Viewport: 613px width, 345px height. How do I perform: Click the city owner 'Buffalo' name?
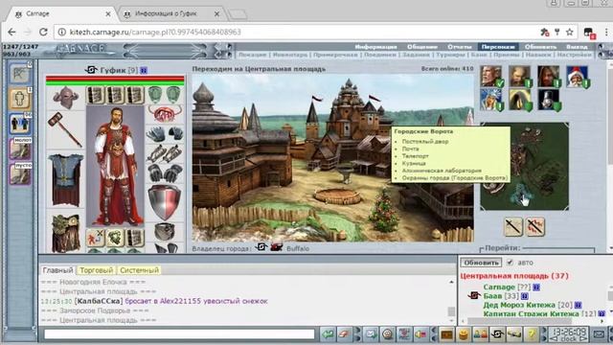298,248
